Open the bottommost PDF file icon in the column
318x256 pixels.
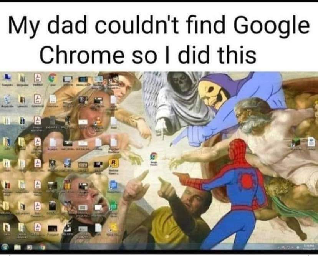tap(37, 227)
